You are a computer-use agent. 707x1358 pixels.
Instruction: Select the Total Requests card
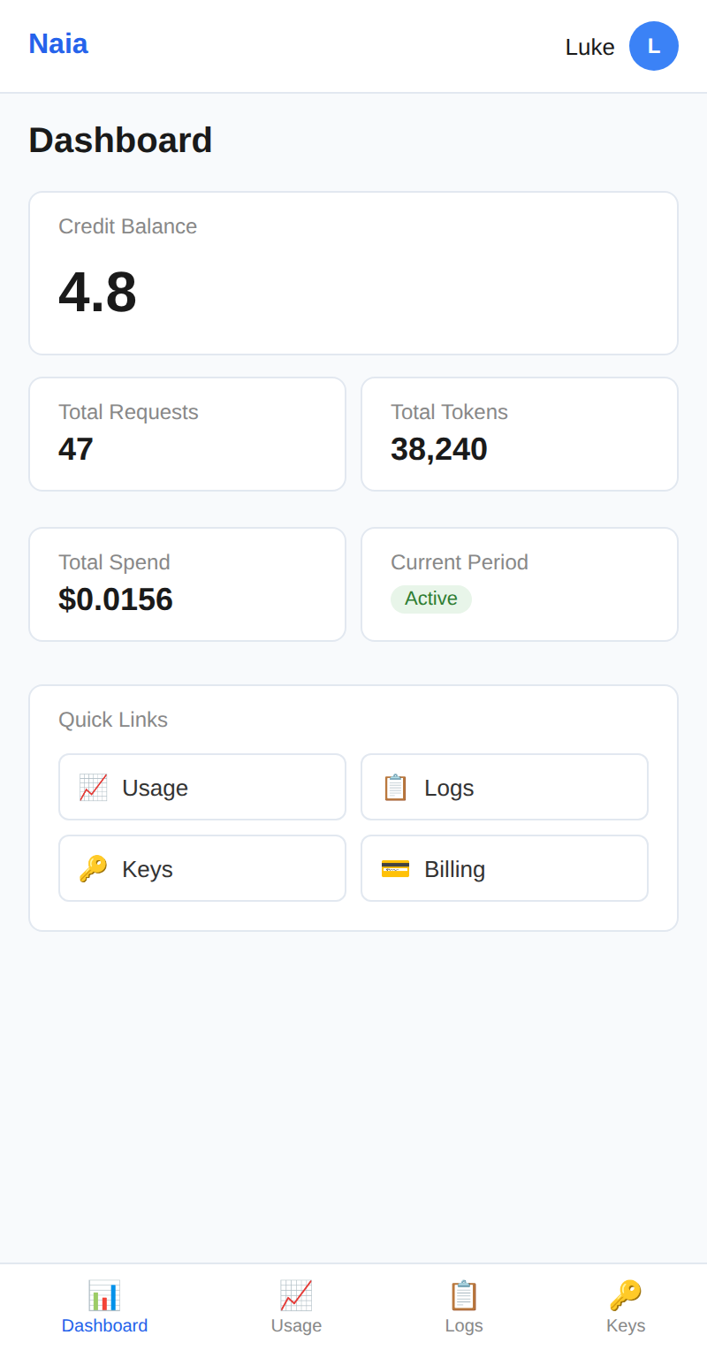tap(187, 433)
